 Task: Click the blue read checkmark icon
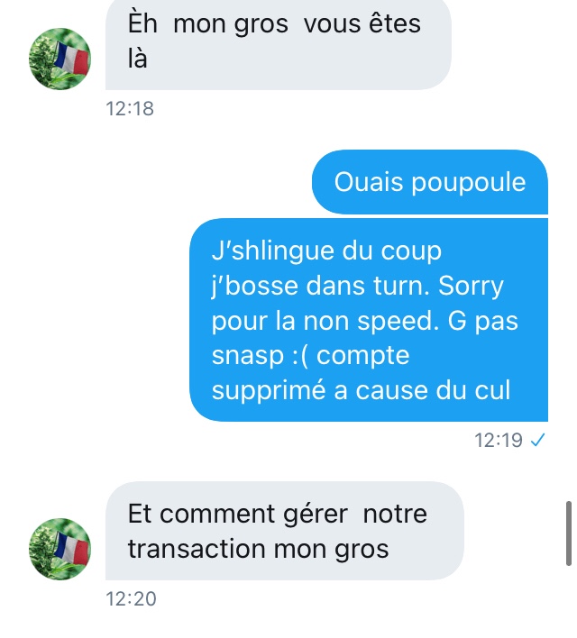538,440
